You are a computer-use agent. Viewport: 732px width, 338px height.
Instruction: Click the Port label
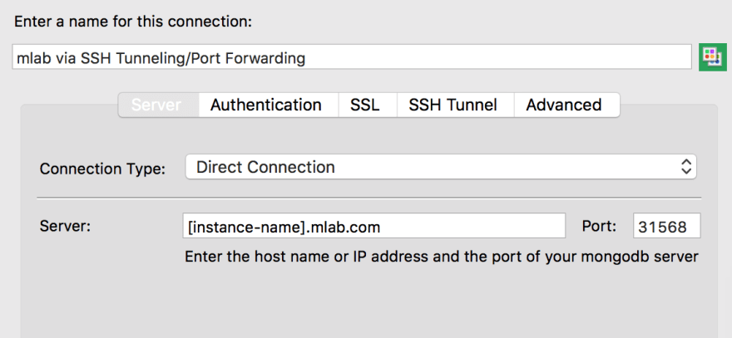[599, 226]
